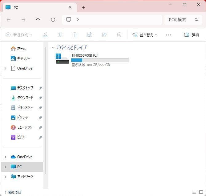Click the pin icon beside ダウンロード
Viewport: 206px width, 196px height.
point(40,98)
